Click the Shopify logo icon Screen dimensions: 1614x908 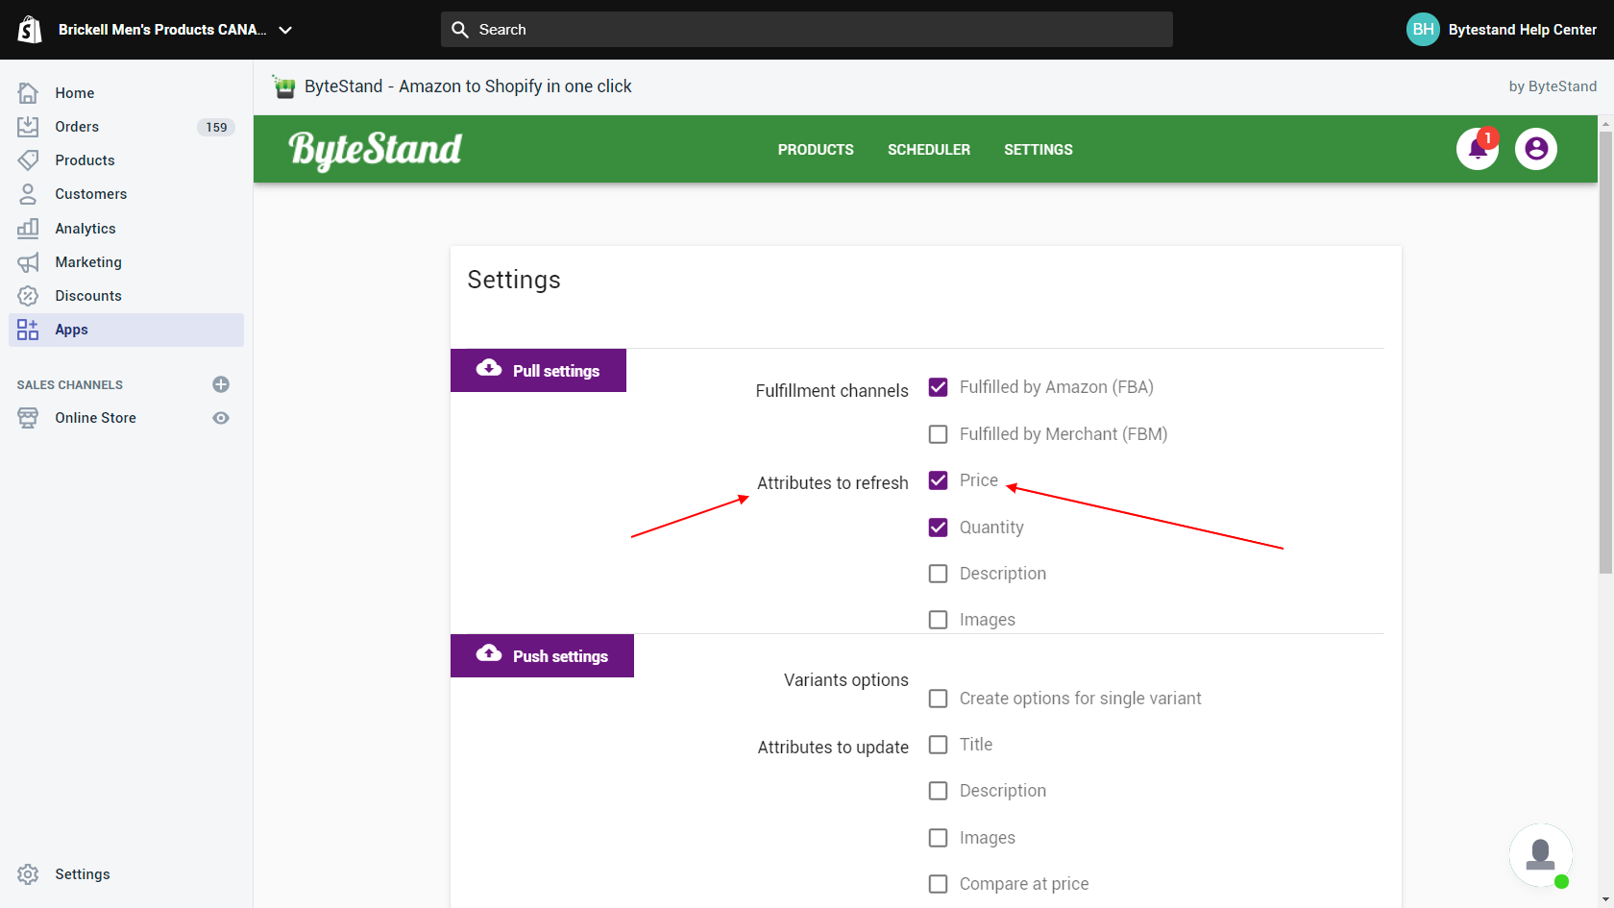pyautogui.click(x=30, y=30)
